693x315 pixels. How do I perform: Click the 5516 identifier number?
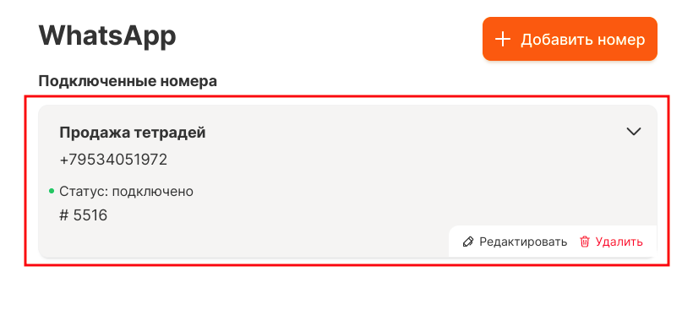pos(90,215)
